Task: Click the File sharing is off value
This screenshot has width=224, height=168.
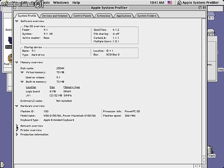Action: 116,34
